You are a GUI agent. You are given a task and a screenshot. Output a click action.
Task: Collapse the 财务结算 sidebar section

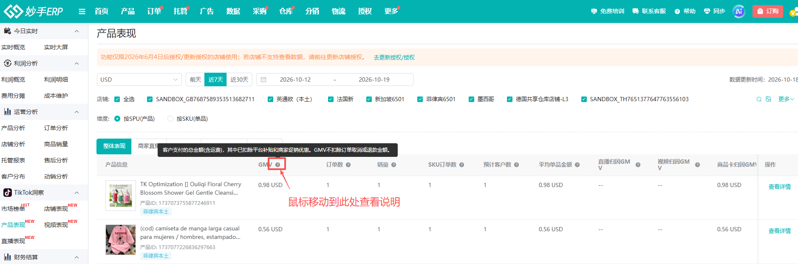tap(77, 257)
